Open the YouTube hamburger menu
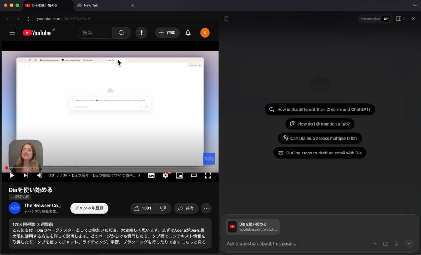This screenshot has width=421, height=255. tap(12, 33)
